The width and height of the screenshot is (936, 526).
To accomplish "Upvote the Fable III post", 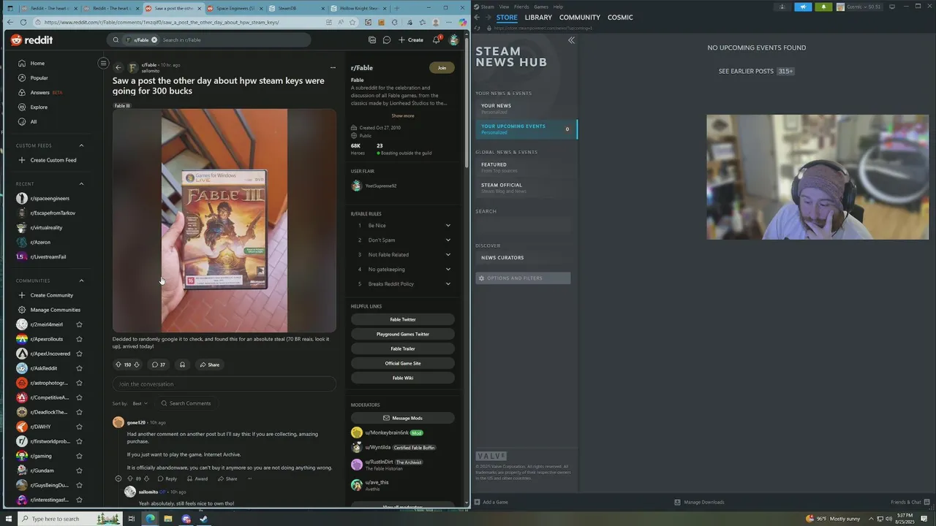I will [x=118, y=365].
